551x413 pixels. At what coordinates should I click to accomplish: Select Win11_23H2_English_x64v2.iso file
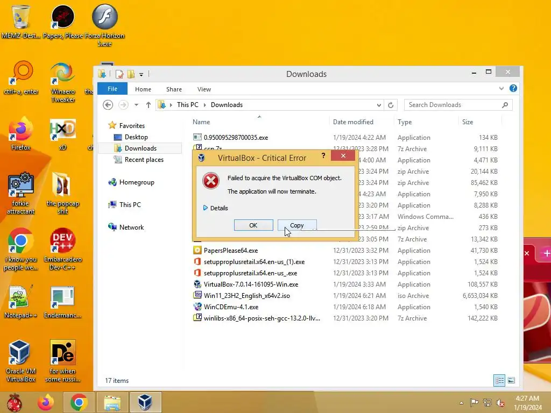(246, 296)
